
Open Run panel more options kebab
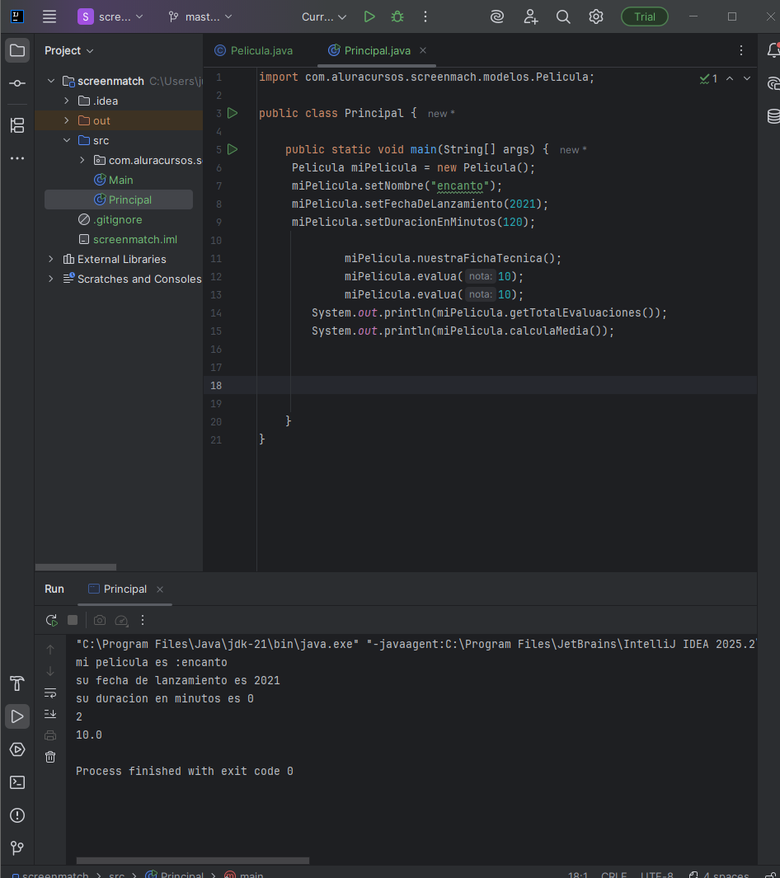143,620
